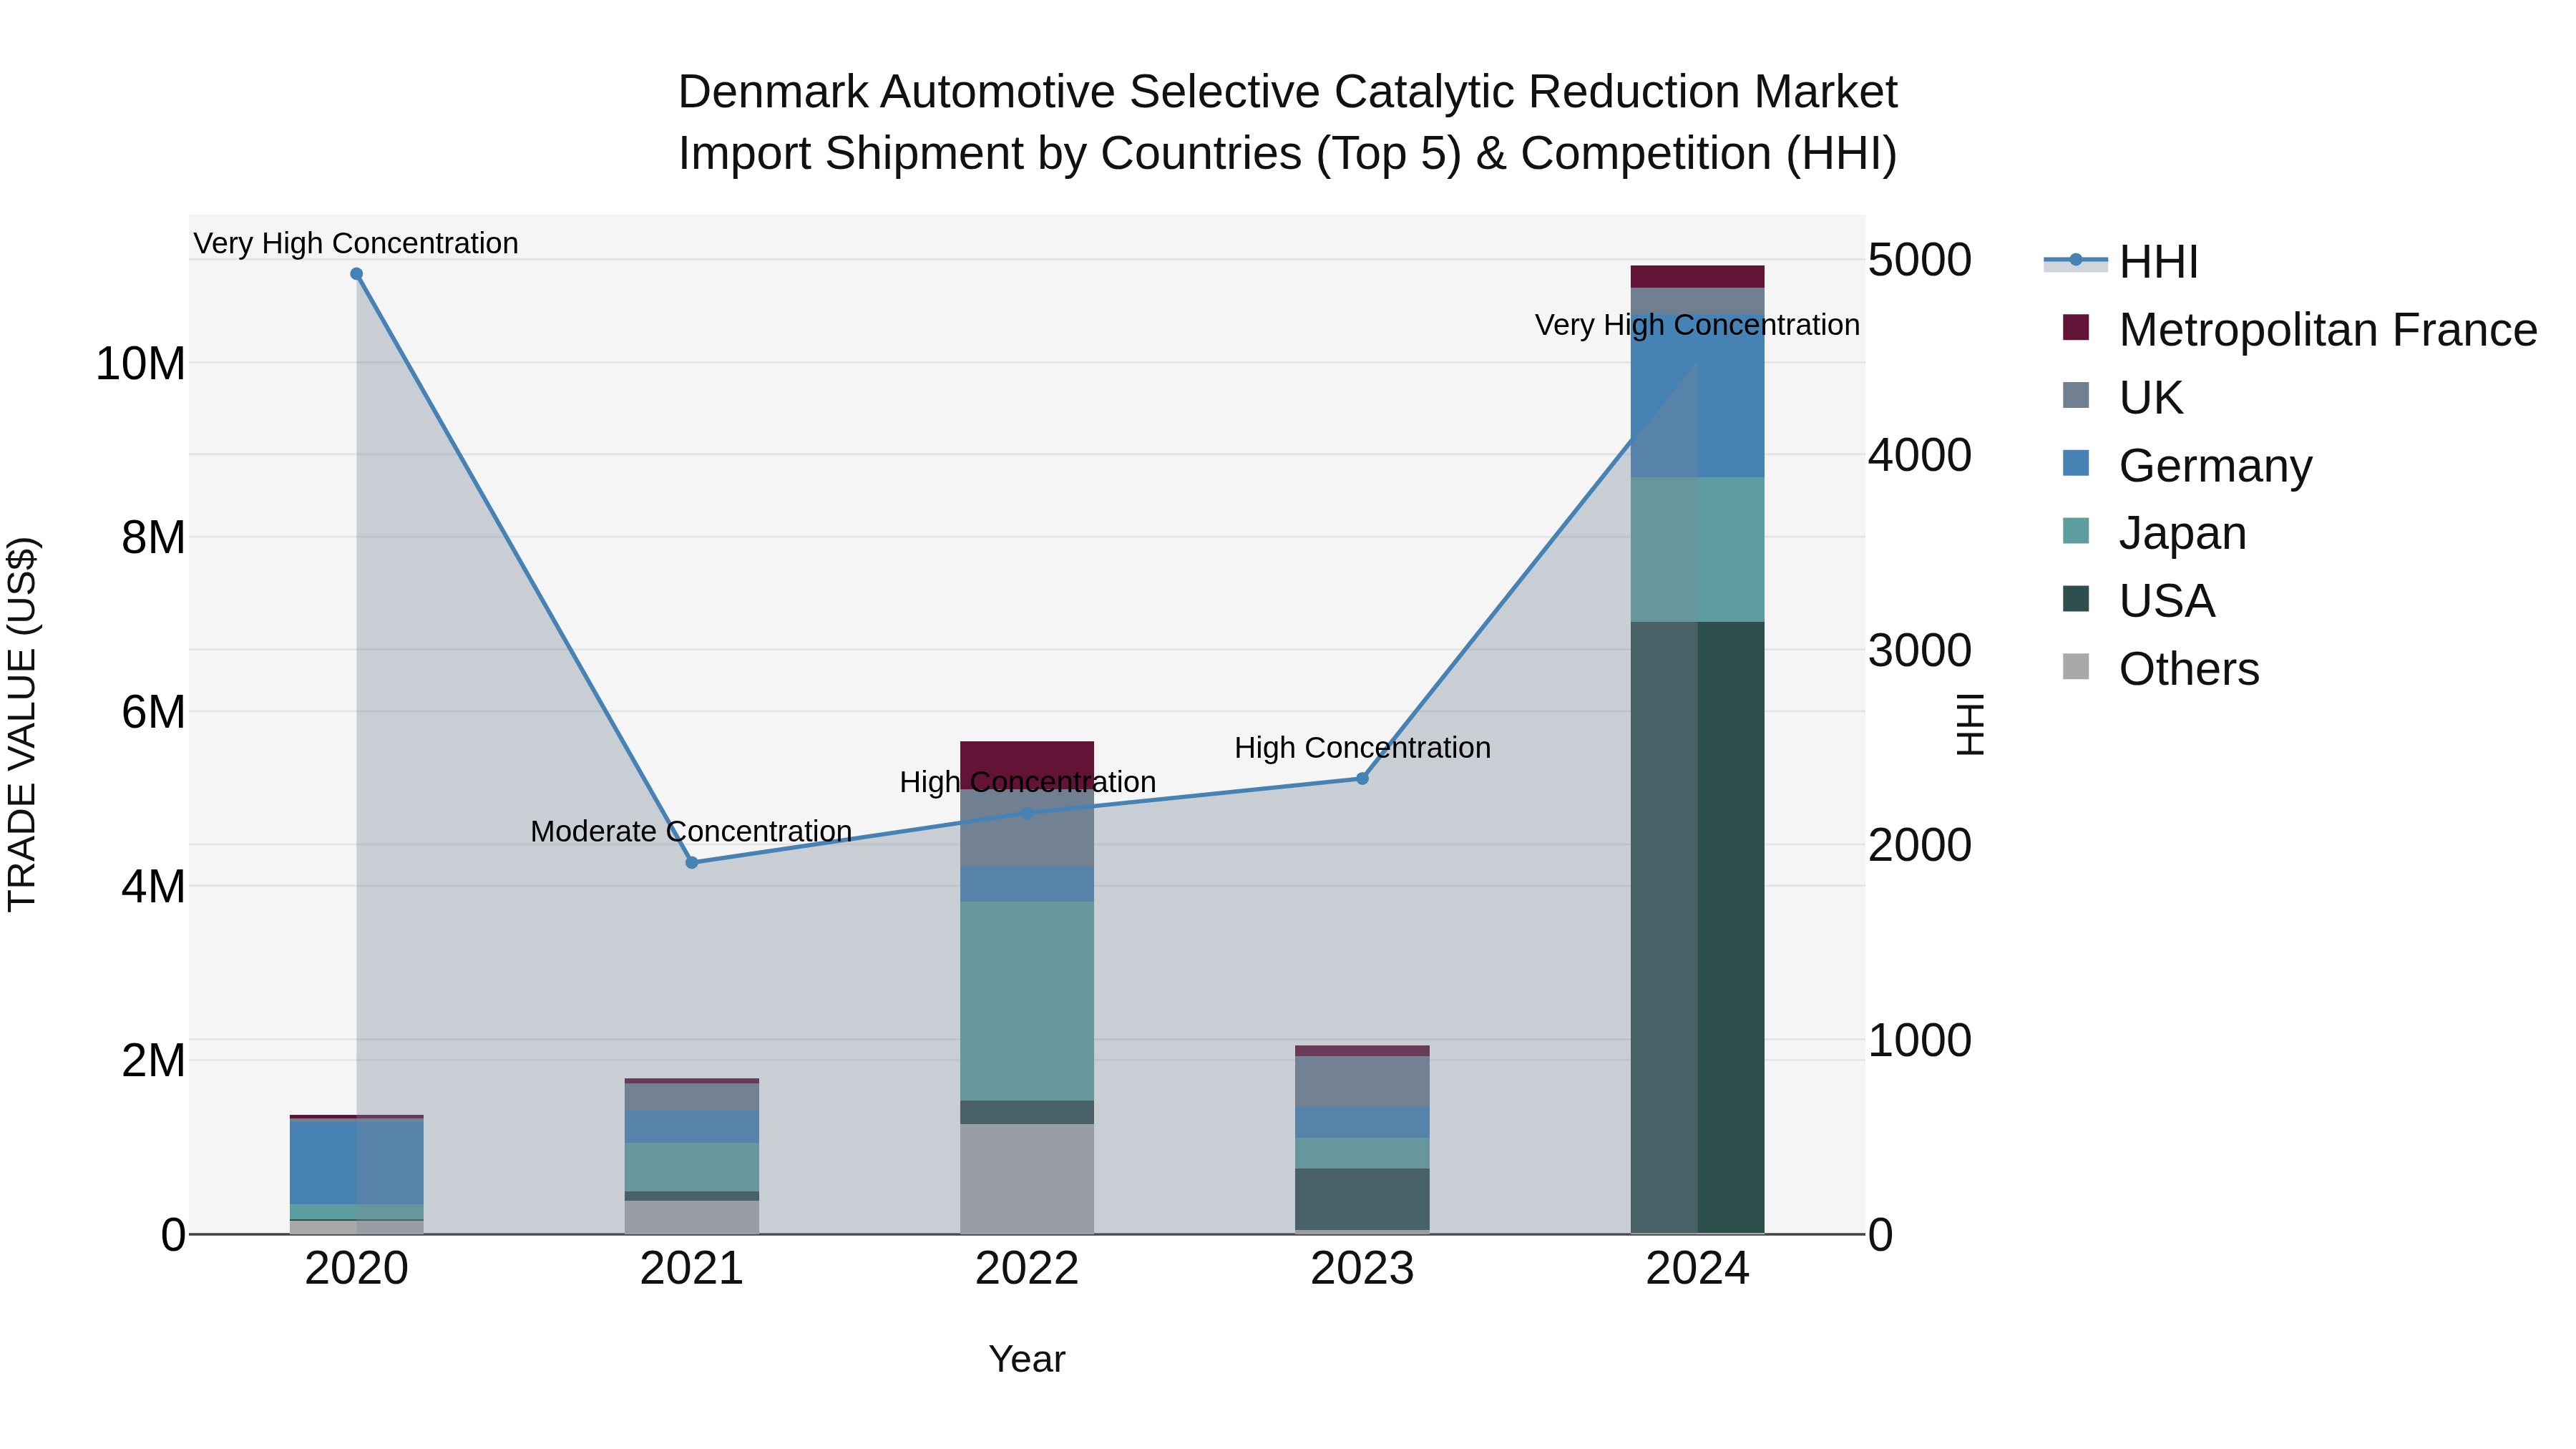Image resolution: width=2576 pixels, height=1449 pixels.
Task: Click the USA segment in the 2023 bar
Action: coord(1362,1199)
